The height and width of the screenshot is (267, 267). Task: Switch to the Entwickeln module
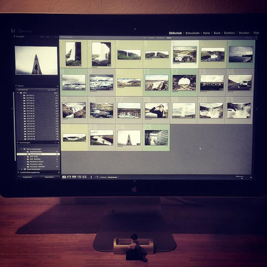[193, 33]
